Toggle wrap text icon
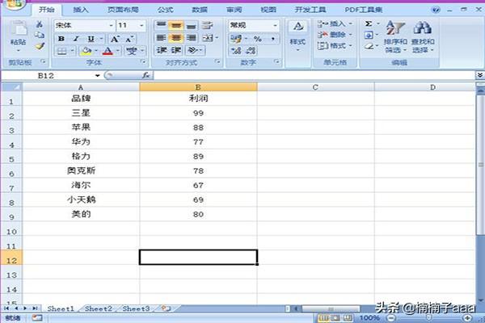The width and height of the screenshot is (485, 323). [207, 25]
